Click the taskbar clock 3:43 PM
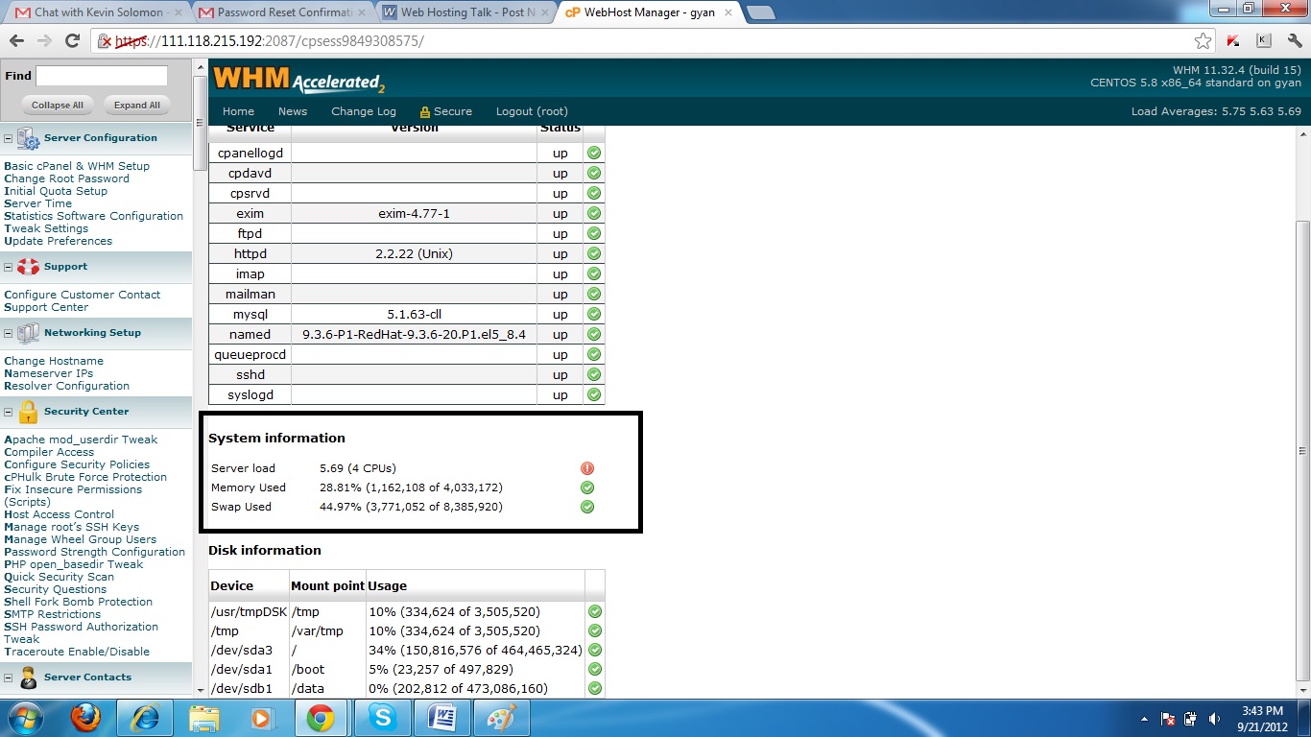The height and width of the screenshot is (737, 1311). [1261, 711]
